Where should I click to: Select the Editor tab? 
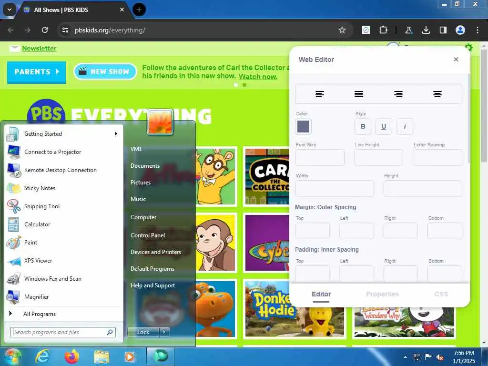[x=321, y=294]
